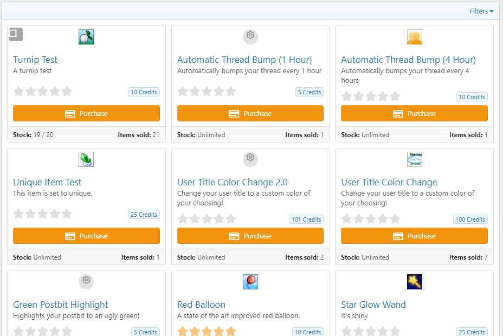The width and height of the screenshot is (503, 336).
Task: Open the Star Glow Wand link
Action: 373,305
